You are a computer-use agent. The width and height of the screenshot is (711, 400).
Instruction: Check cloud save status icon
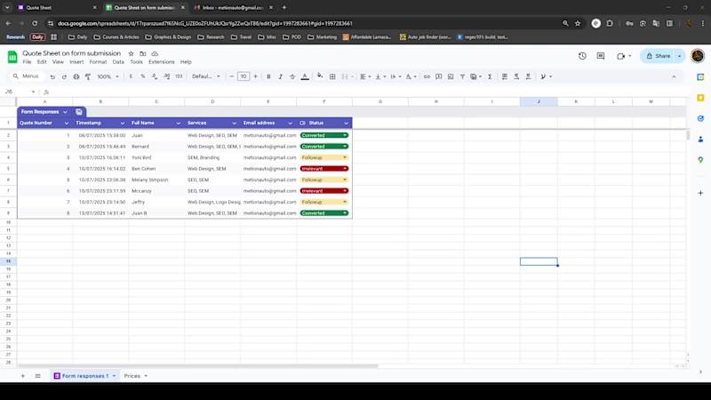tap(155, 53)
